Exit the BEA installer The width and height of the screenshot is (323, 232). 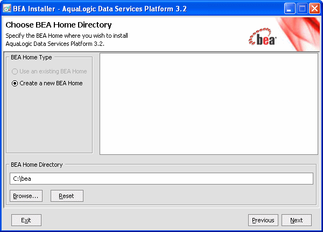click(26, 220)
